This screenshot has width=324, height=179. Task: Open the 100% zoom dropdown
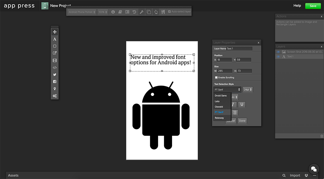103,12
